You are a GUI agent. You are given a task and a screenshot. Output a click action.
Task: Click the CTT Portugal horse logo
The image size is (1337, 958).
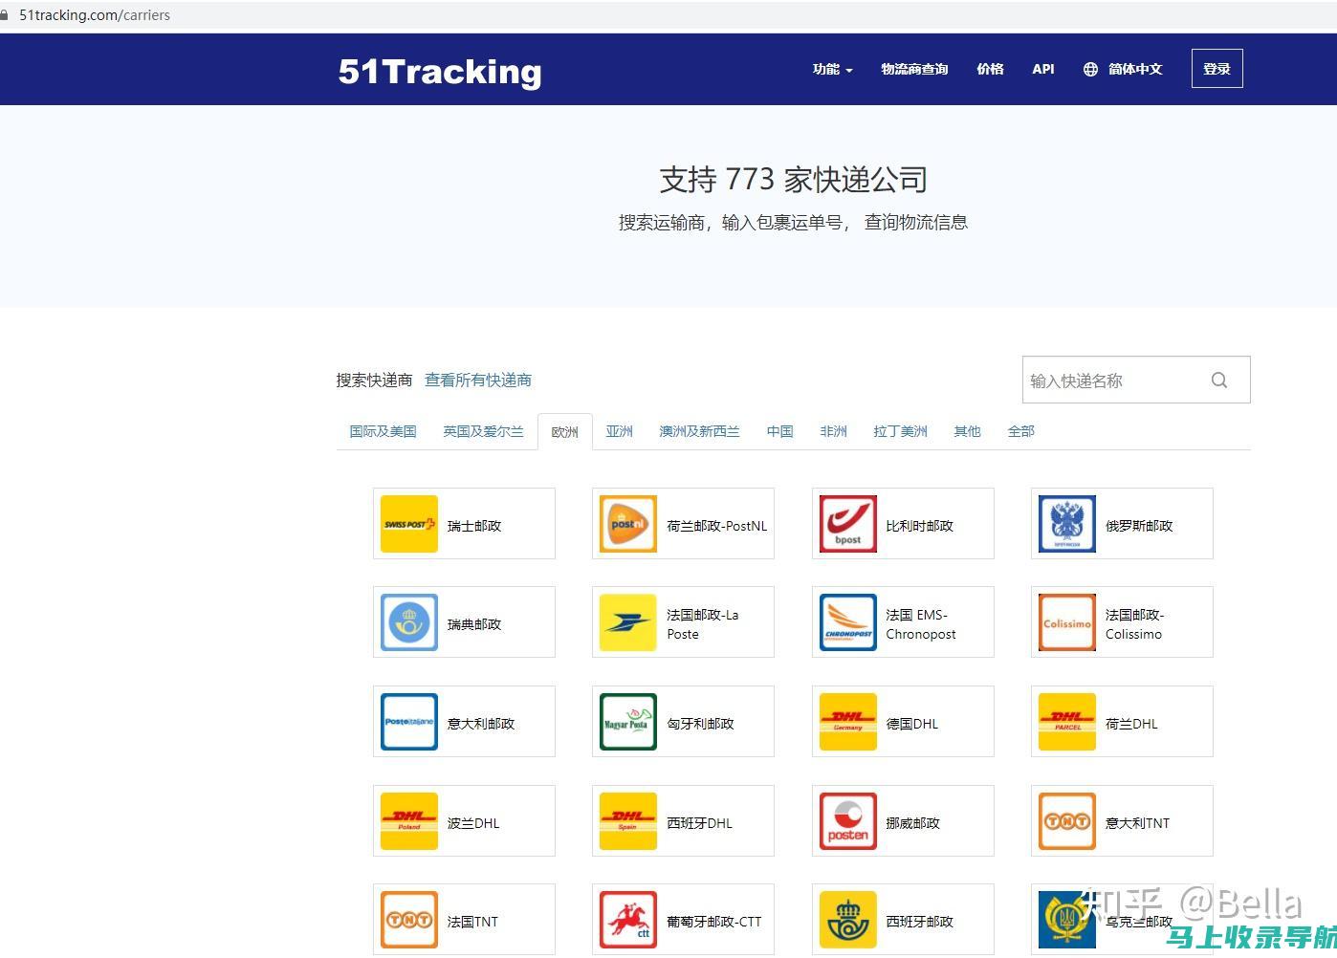[x=628, y=920]
